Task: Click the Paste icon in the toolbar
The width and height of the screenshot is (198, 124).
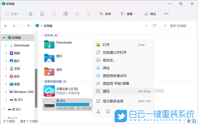Action: point(54,13)
